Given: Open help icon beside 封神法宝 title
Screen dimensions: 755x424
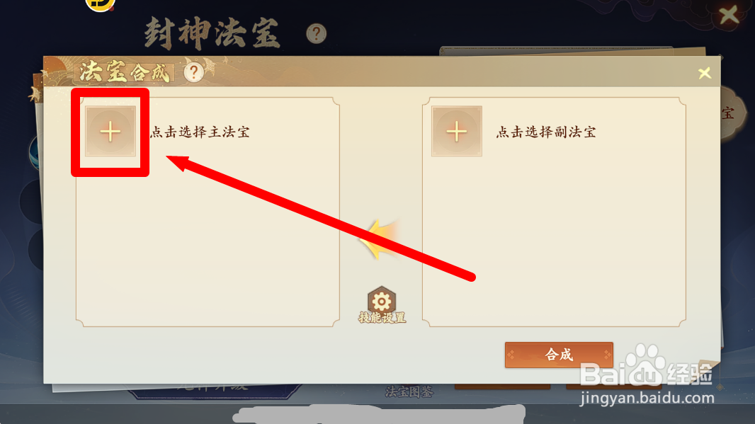Looking at the screenshot, I should coord(317,34).
